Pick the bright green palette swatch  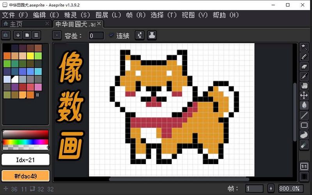pos(38,56)
